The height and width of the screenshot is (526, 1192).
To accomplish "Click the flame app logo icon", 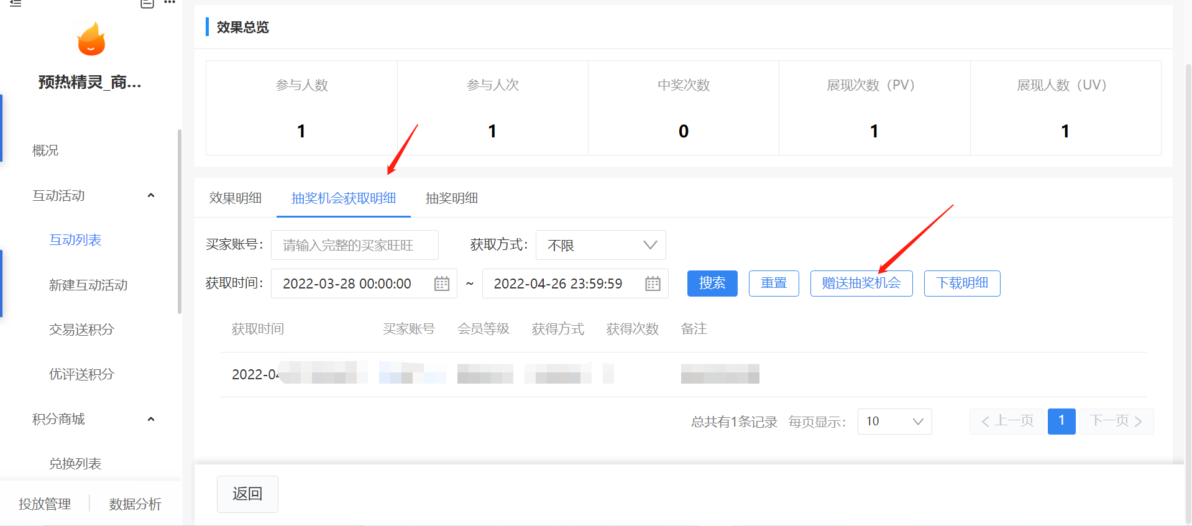I will 91,39.
